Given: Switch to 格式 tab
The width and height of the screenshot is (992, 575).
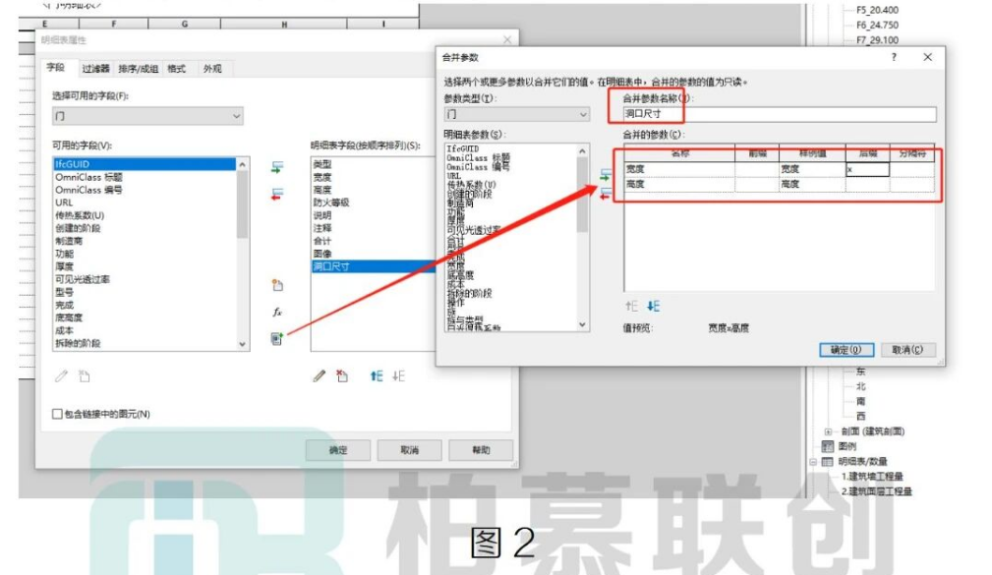Looking at the screenshot, I should (x=177, y=69).
